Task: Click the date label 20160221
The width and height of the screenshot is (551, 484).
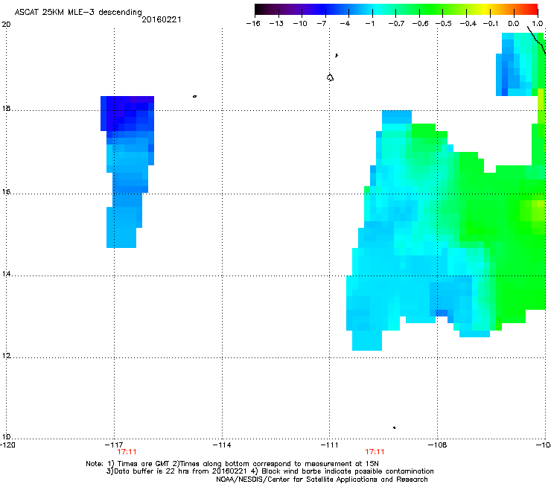Action: [x=162, y=19]
